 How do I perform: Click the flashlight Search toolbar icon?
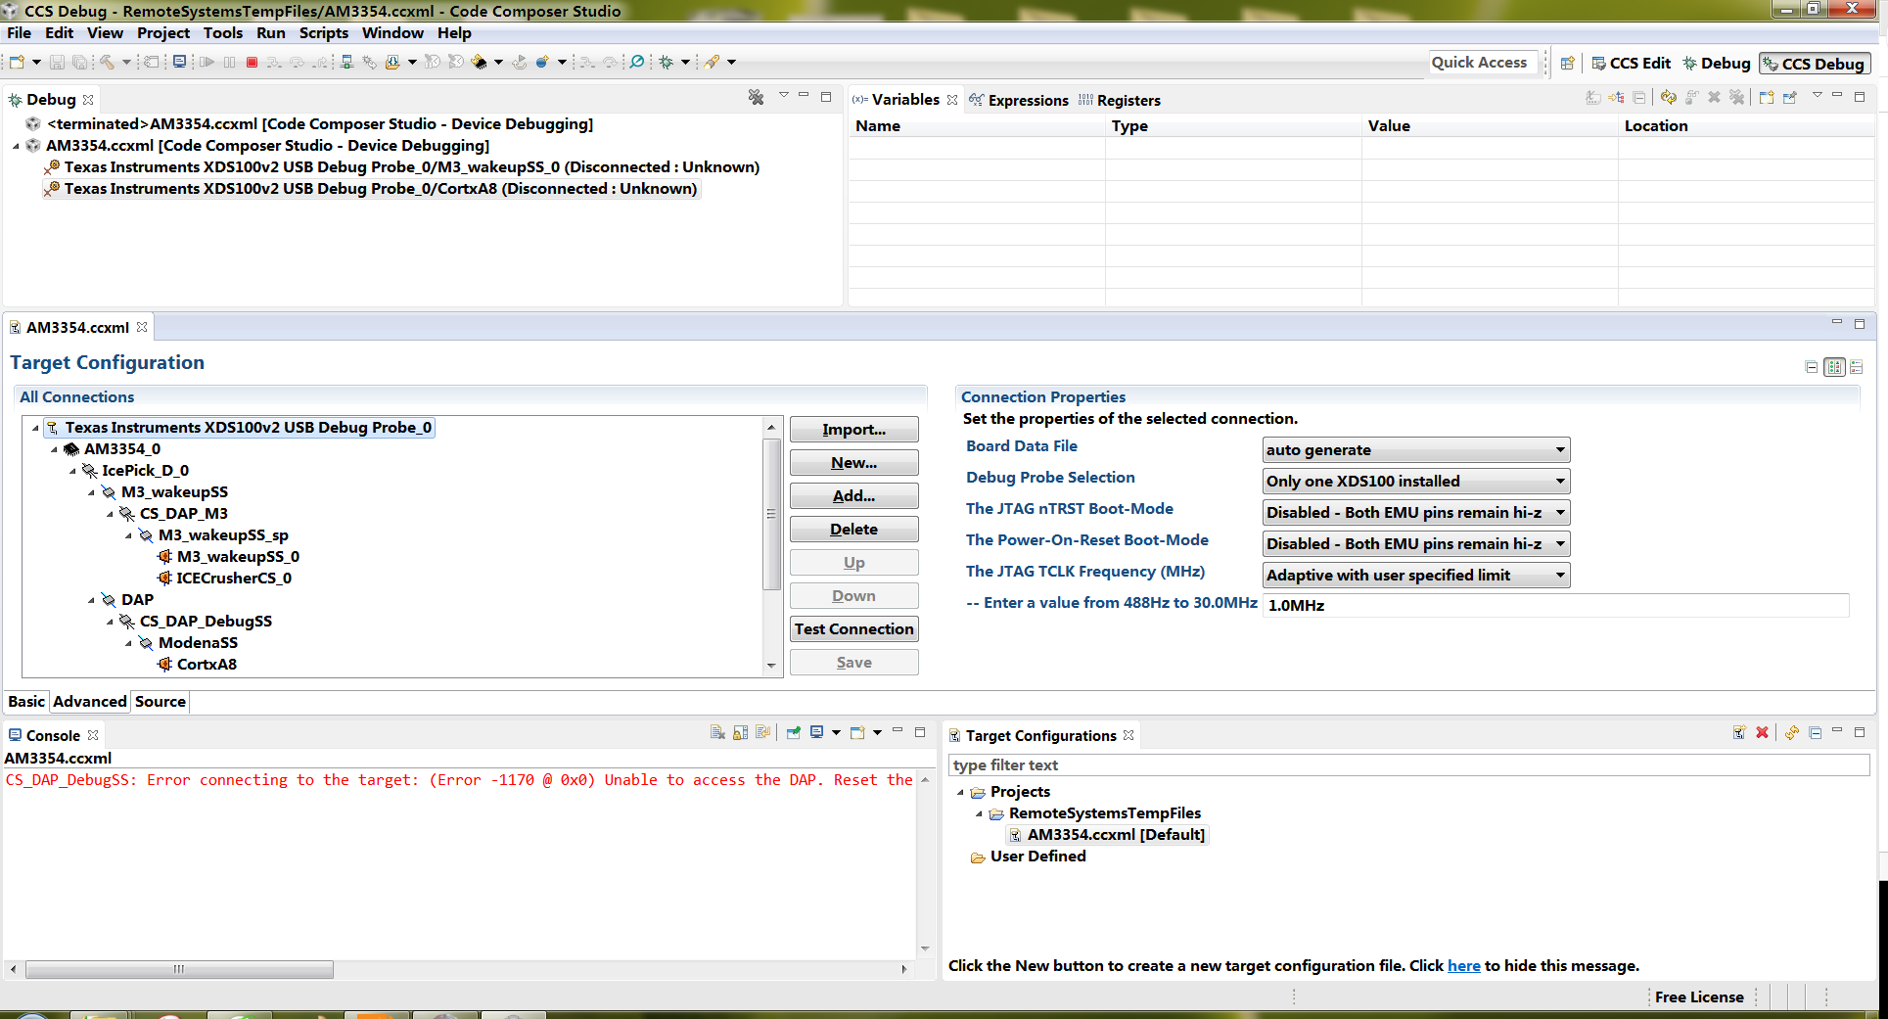(712, 62)
